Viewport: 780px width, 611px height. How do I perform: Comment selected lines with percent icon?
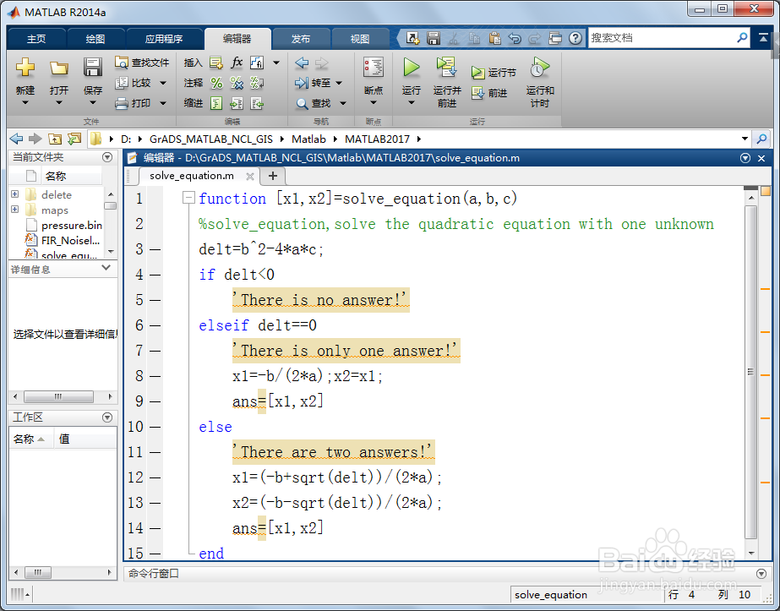[x=216, y=83]
